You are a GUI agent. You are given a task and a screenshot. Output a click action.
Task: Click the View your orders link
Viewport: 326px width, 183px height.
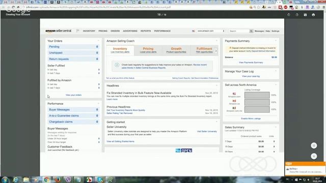point(73,95)
